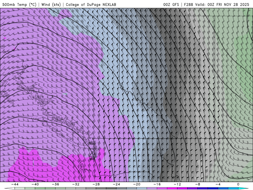The width and height of the screenshot is (253, 190).
Task: Click the -32 color bar label
Action: pyautogui.click(x=76, y=184)
